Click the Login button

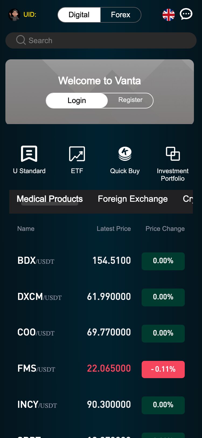click(x=77, y=101)
